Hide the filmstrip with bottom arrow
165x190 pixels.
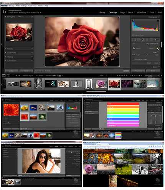pos(82,93)
